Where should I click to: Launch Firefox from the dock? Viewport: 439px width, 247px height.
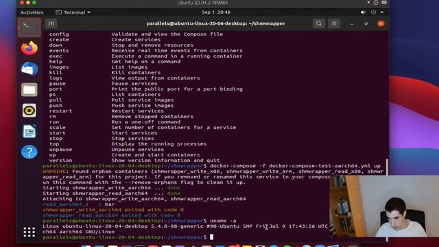pyautogui.click(x=29, y=48)
